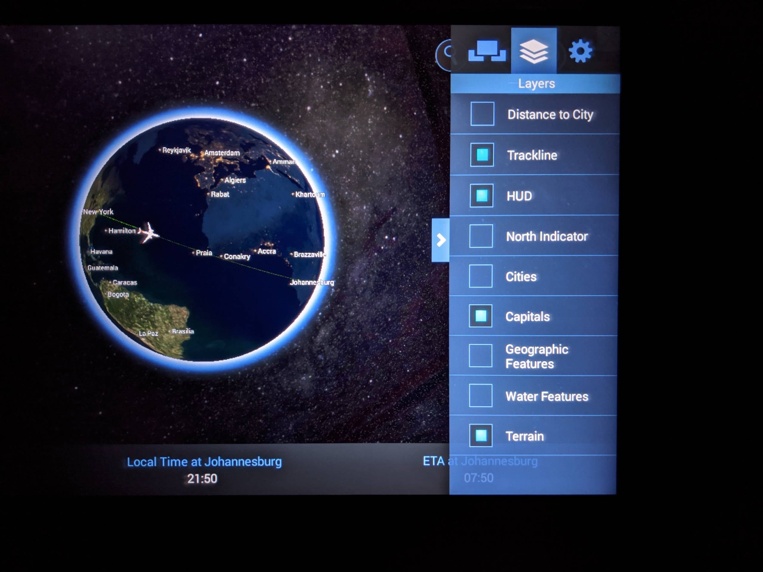Viewport: 763px width, 572px height.
Task: Click the airplane icon on the globe
Action: tap(149, 233)
